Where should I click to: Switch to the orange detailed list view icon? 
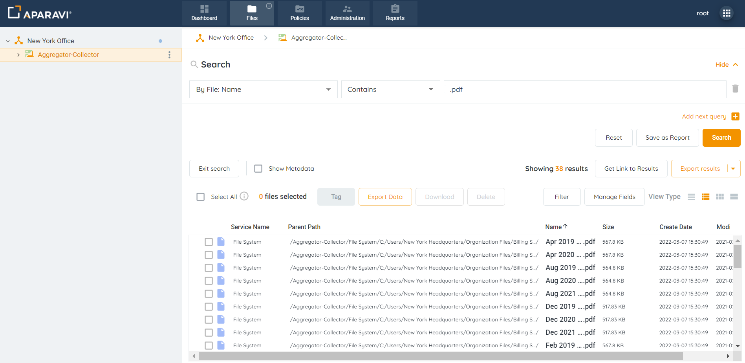pos(705,197)
